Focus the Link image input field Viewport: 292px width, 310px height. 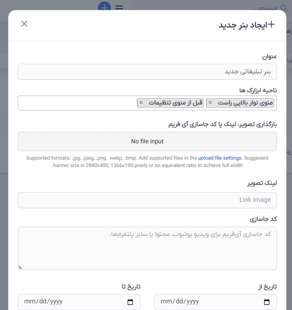[147, 200]
